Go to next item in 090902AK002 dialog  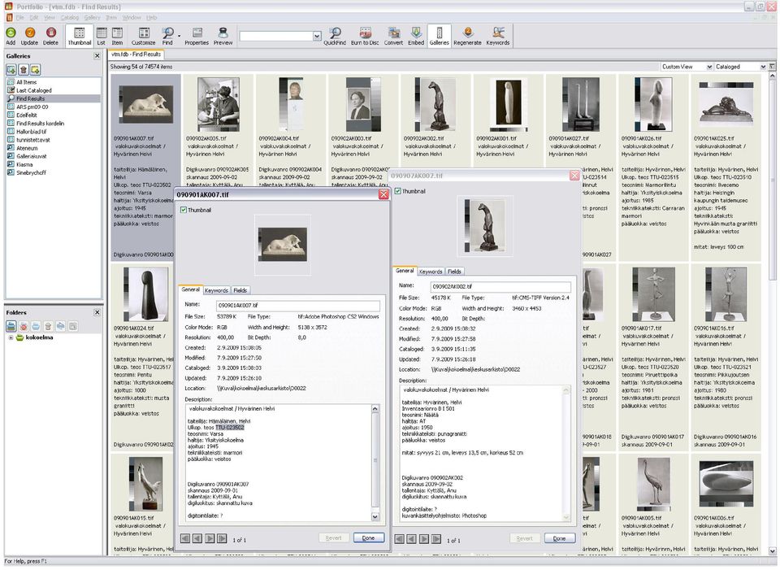(424, 539)
